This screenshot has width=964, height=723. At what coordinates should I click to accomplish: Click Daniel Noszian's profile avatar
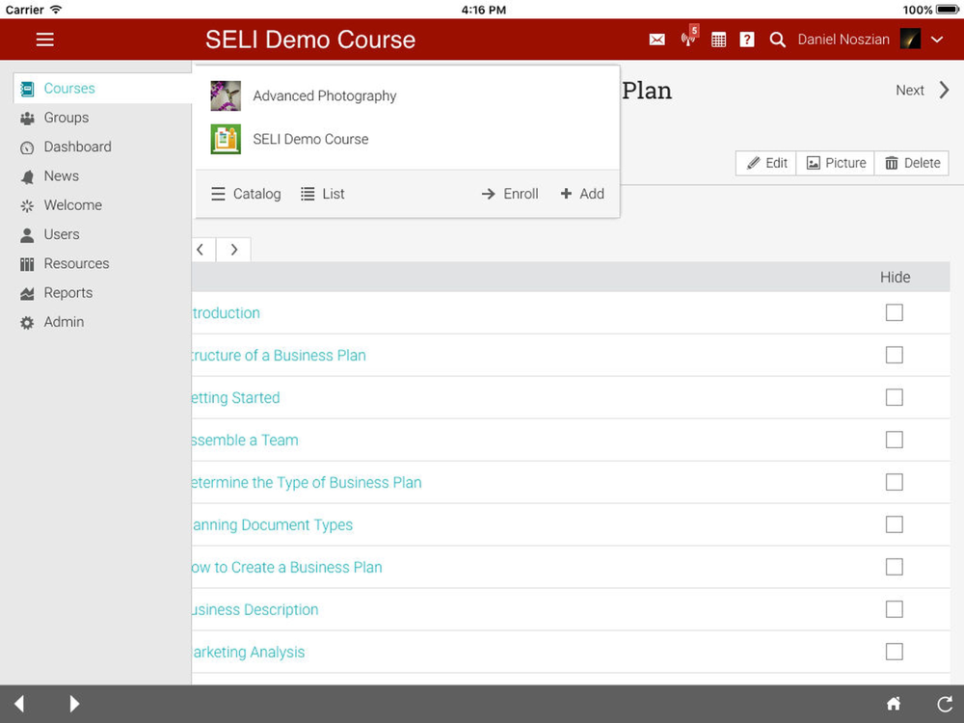(910, 40)
